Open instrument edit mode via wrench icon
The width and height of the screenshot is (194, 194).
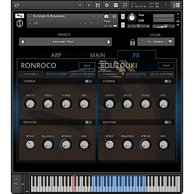click(19, 16)
